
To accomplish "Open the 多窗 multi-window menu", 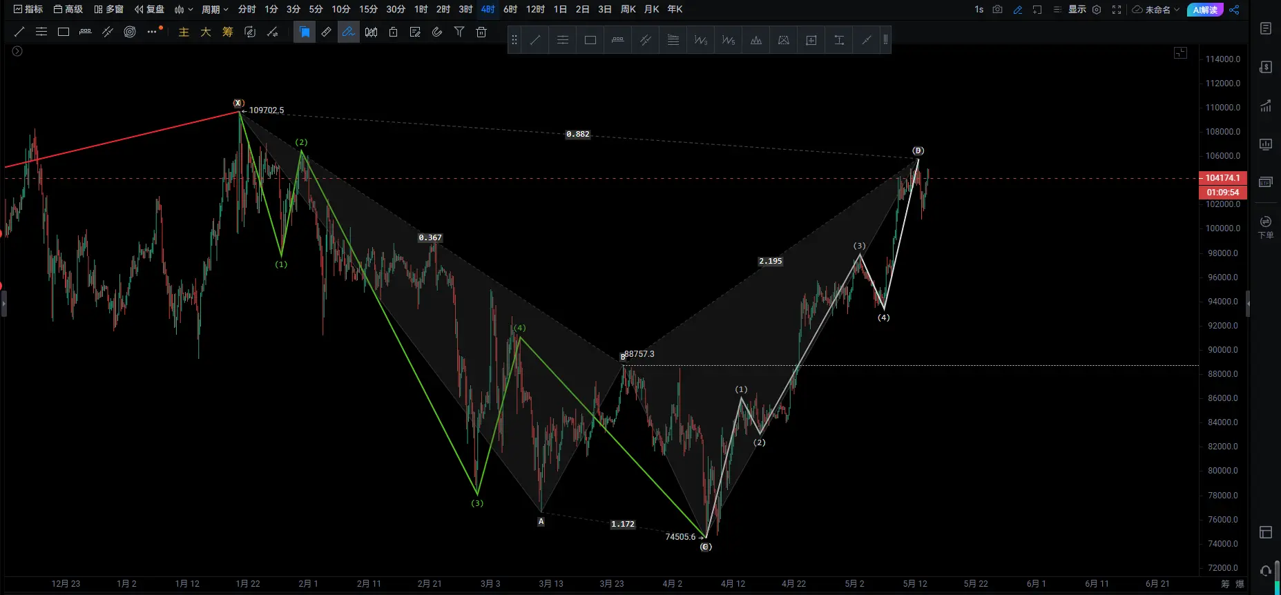I will pos(109,9).
